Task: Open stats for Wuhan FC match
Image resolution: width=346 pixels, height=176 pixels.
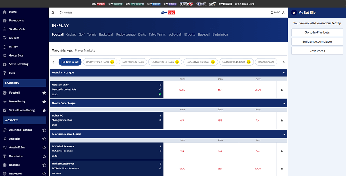Action: (x=282, y=120)
